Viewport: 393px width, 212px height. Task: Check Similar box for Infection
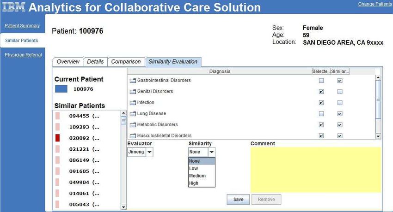340,103
